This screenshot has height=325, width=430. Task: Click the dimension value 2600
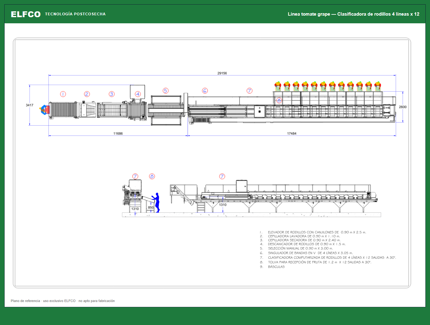pos(403,107)
